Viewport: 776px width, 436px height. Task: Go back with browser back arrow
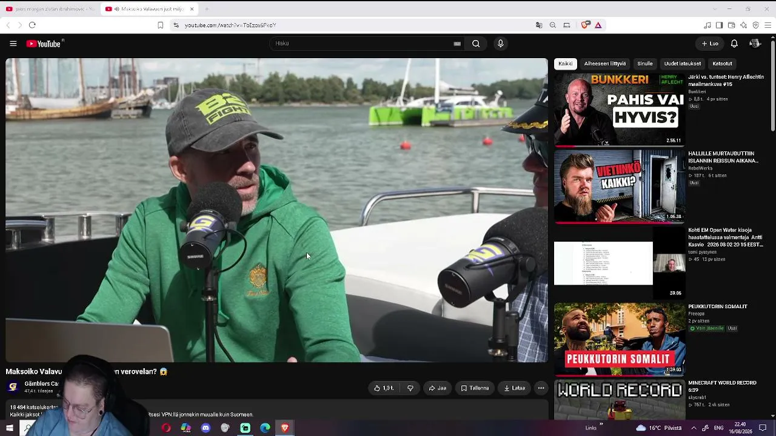(8, 25)
